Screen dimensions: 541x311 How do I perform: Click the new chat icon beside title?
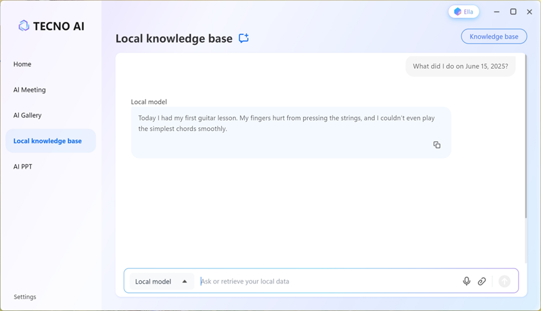(x=244, y=38)
